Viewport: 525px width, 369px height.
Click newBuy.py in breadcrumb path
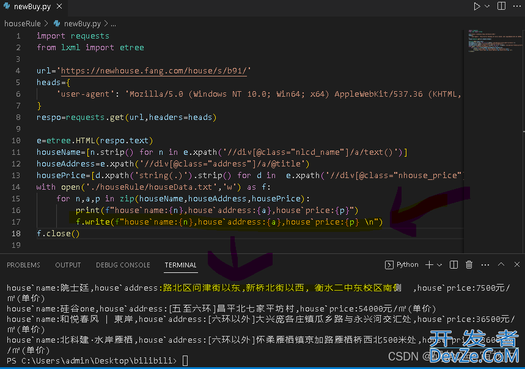[x=83, y=23]
